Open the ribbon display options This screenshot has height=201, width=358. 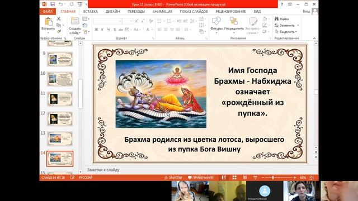coord(290,4)
